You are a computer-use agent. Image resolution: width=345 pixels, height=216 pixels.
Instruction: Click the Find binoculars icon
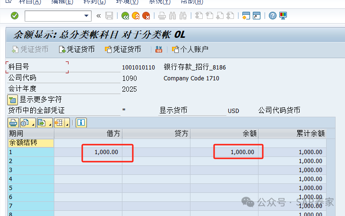click(x=172, y=16)
